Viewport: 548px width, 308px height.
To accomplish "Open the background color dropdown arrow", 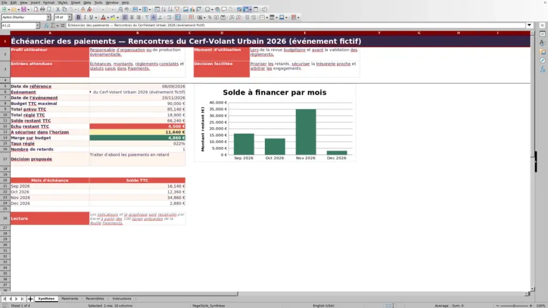I will pyautogui.click(x=117, y=18).
